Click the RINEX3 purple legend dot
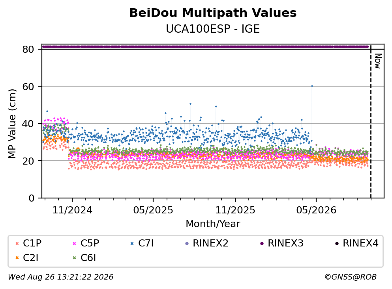392x289 pixels. 262,243
